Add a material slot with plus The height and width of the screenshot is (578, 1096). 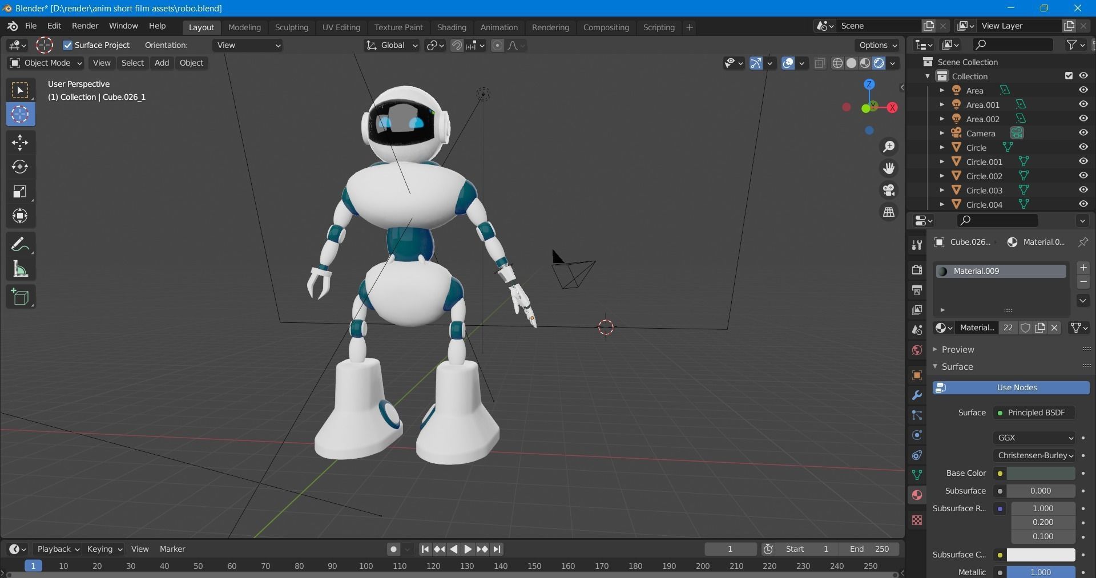tap(1083, 268)
